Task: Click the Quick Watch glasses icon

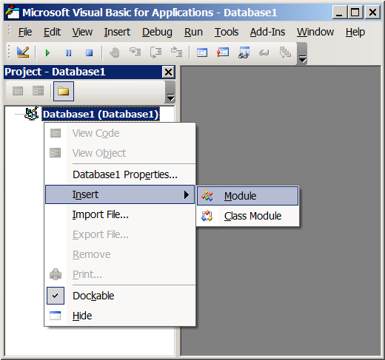Action: (x=264, y=52)
